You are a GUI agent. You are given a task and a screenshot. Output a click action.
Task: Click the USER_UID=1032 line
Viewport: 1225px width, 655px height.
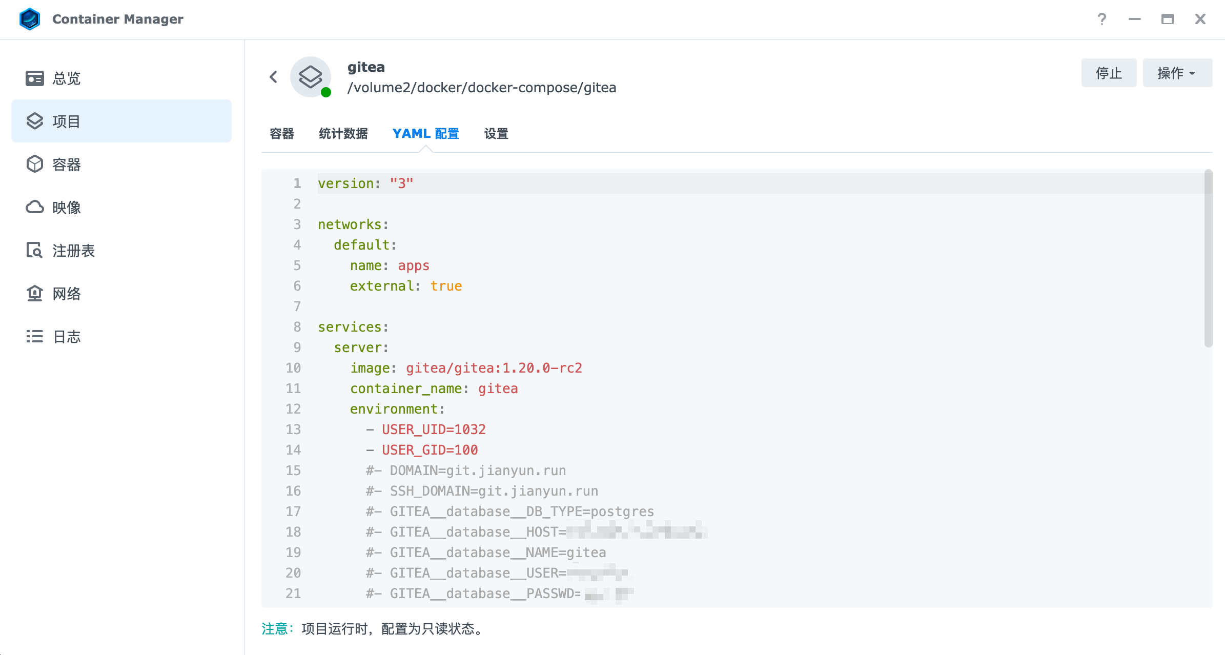426,429
